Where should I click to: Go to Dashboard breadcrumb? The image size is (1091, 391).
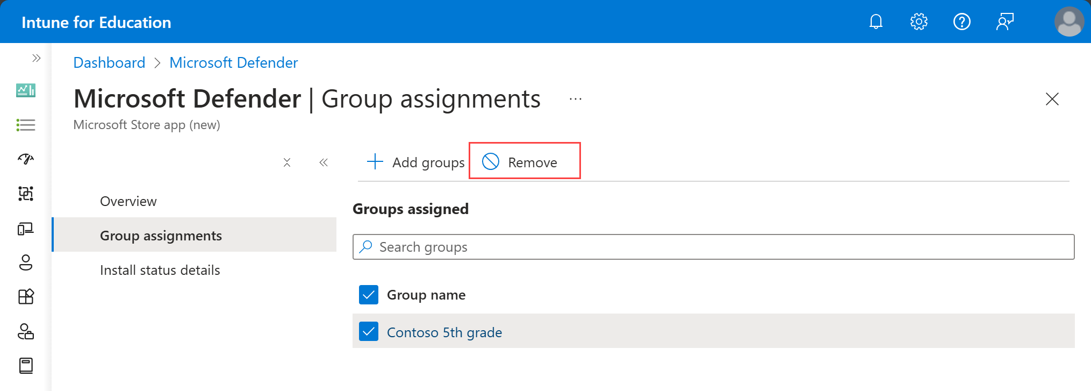pyautogui.click(x=109, y=62)
